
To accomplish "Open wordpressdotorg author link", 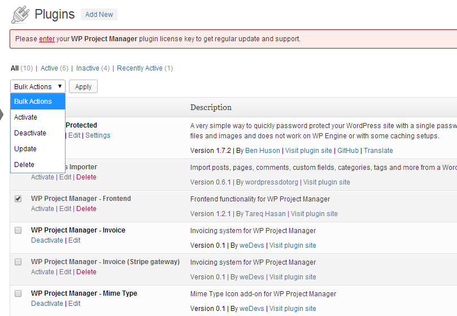I will [x=272, y=182].
